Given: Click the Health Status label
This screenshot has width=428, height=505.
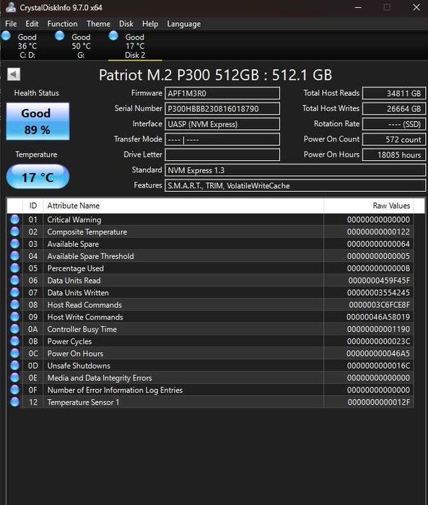Looking at the screenshot, I should [36, 93].
